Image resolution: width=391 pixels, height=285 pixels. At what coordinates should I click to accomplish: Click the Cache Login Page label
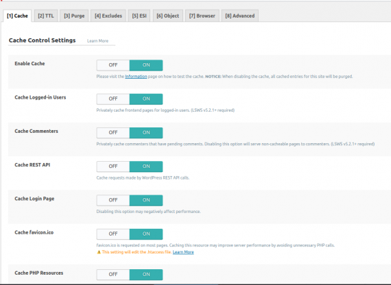[x=34, y=199]
